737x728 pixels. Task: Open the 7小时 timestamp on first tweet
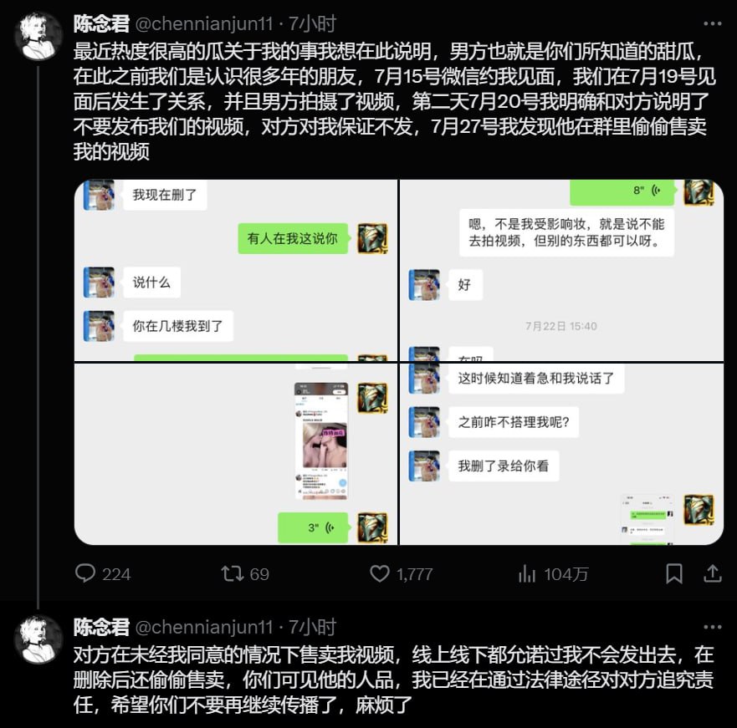point(313,23)
